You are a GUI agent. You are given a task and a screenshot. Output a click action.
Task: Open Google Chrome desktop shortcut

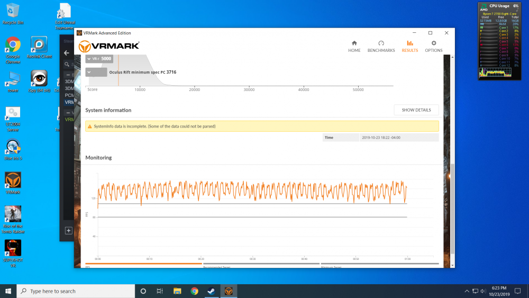point(13,50)
